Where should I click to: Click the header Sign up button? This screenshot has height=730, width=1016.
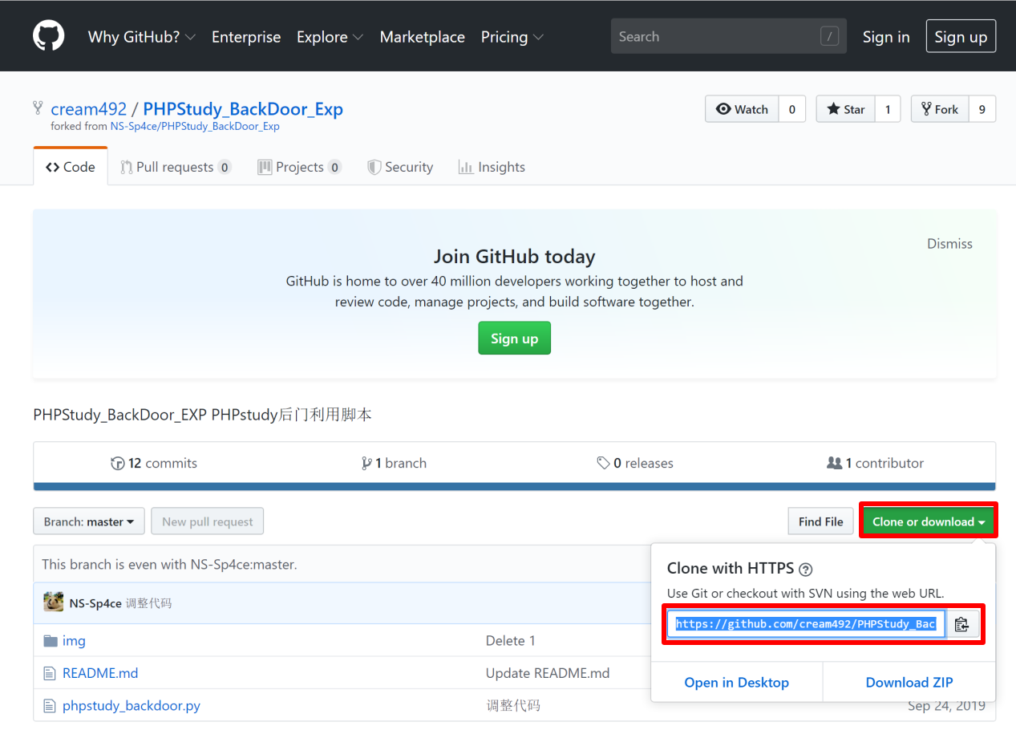[961, 37]
